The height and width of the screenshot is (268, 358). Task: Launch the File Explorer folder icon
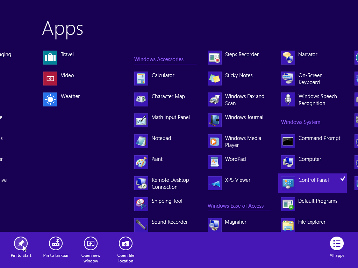288,225
